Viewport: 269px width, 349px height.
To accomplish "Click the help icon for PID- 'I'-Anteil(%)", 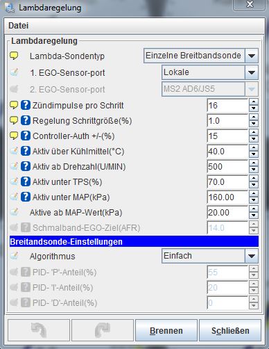I will [26, 287].
